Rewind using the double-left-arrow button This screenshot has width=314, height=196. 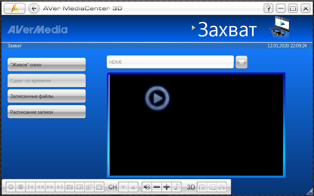pyautogui.click(x=40, y=187)
